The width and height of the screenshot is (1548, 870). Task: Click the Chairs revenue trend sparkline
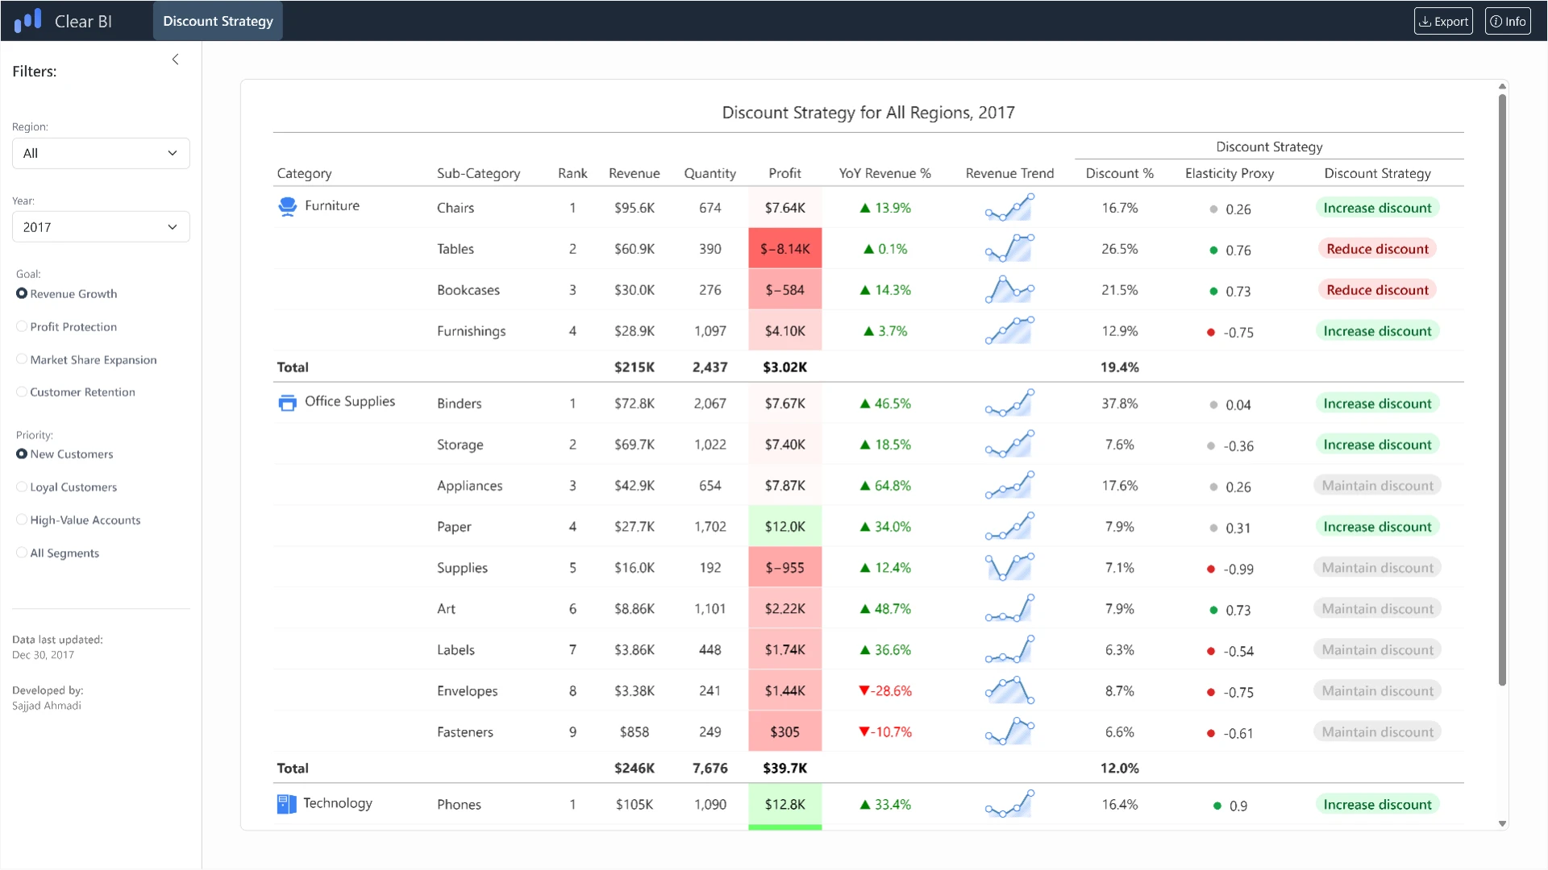point(1009,208)
